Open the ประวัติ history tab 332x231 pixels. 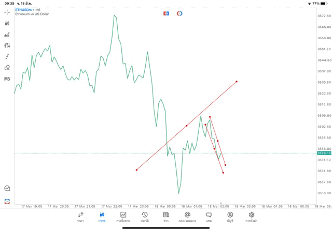[x=145, y=217]
